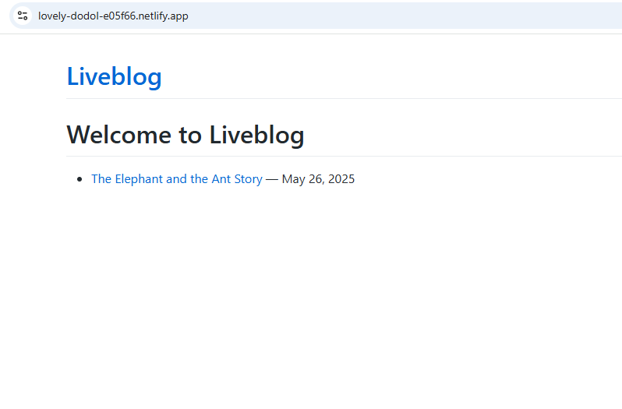Screen dimensions: 622x409
Task: Click the dash between story title and date
Action: [x=272, y=179]
